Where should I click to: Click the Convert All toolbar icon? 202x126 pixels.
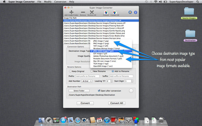click(x=115, y=12)
